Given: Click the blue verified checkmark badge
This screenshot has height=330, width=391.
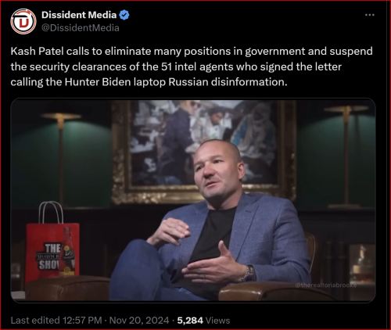Looking at the screenshot, I should coord(124,15).
